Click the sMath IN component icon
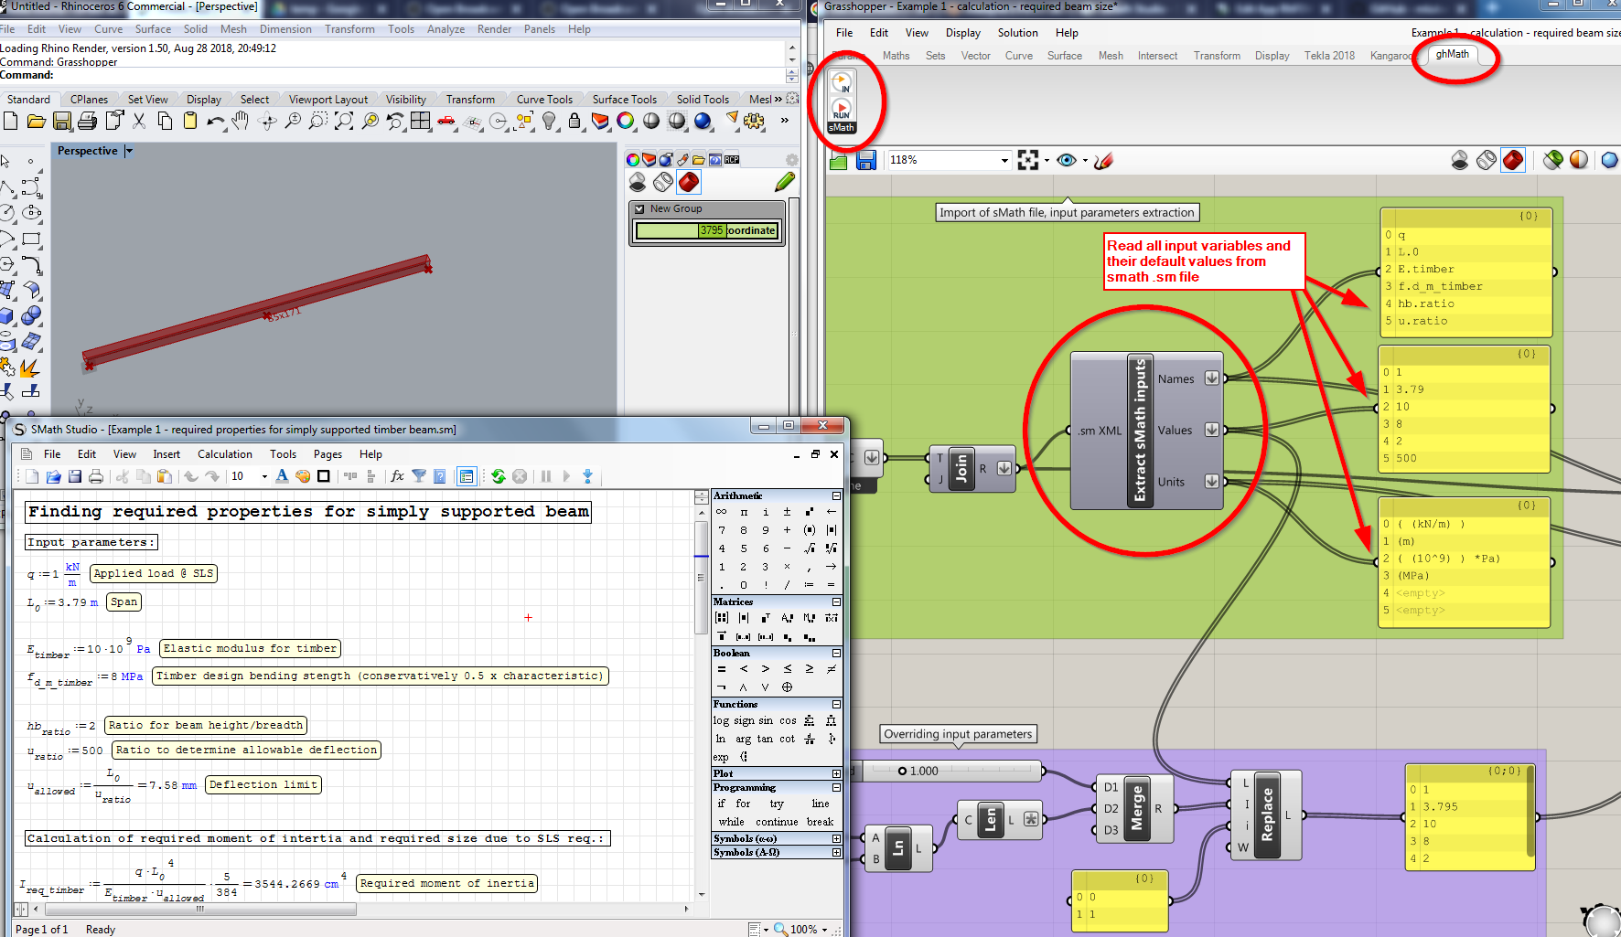Screen dimensions: 1621x937 [x=842, y=83]
